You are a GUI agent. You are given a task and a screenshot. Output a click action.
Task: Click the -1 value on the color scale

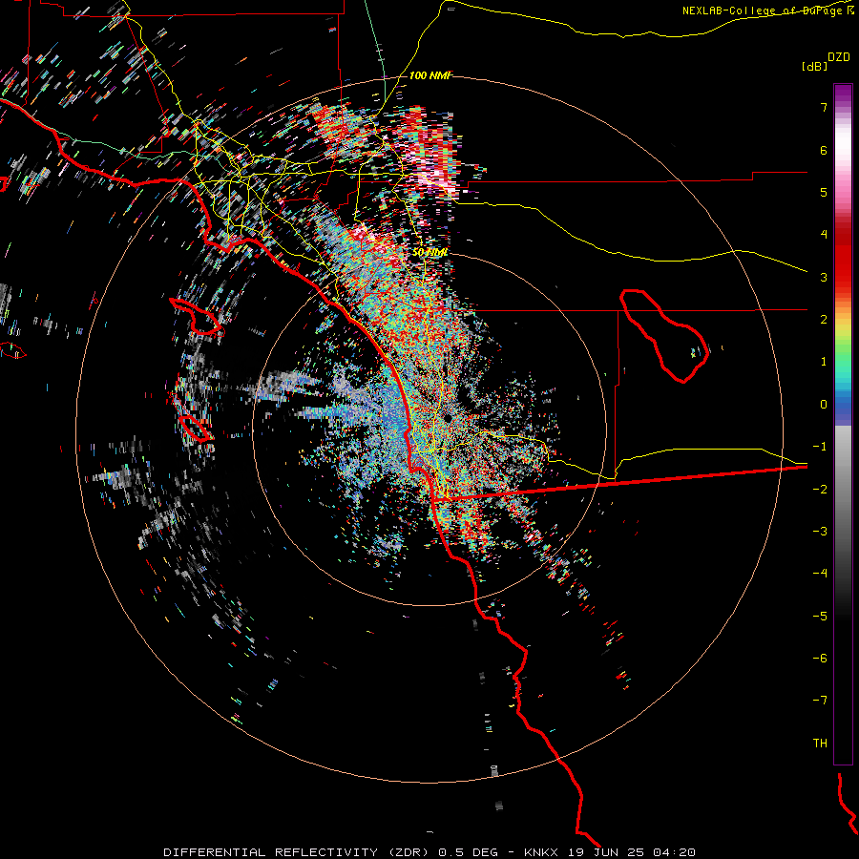pyautogui.click(x=820, y=447)
